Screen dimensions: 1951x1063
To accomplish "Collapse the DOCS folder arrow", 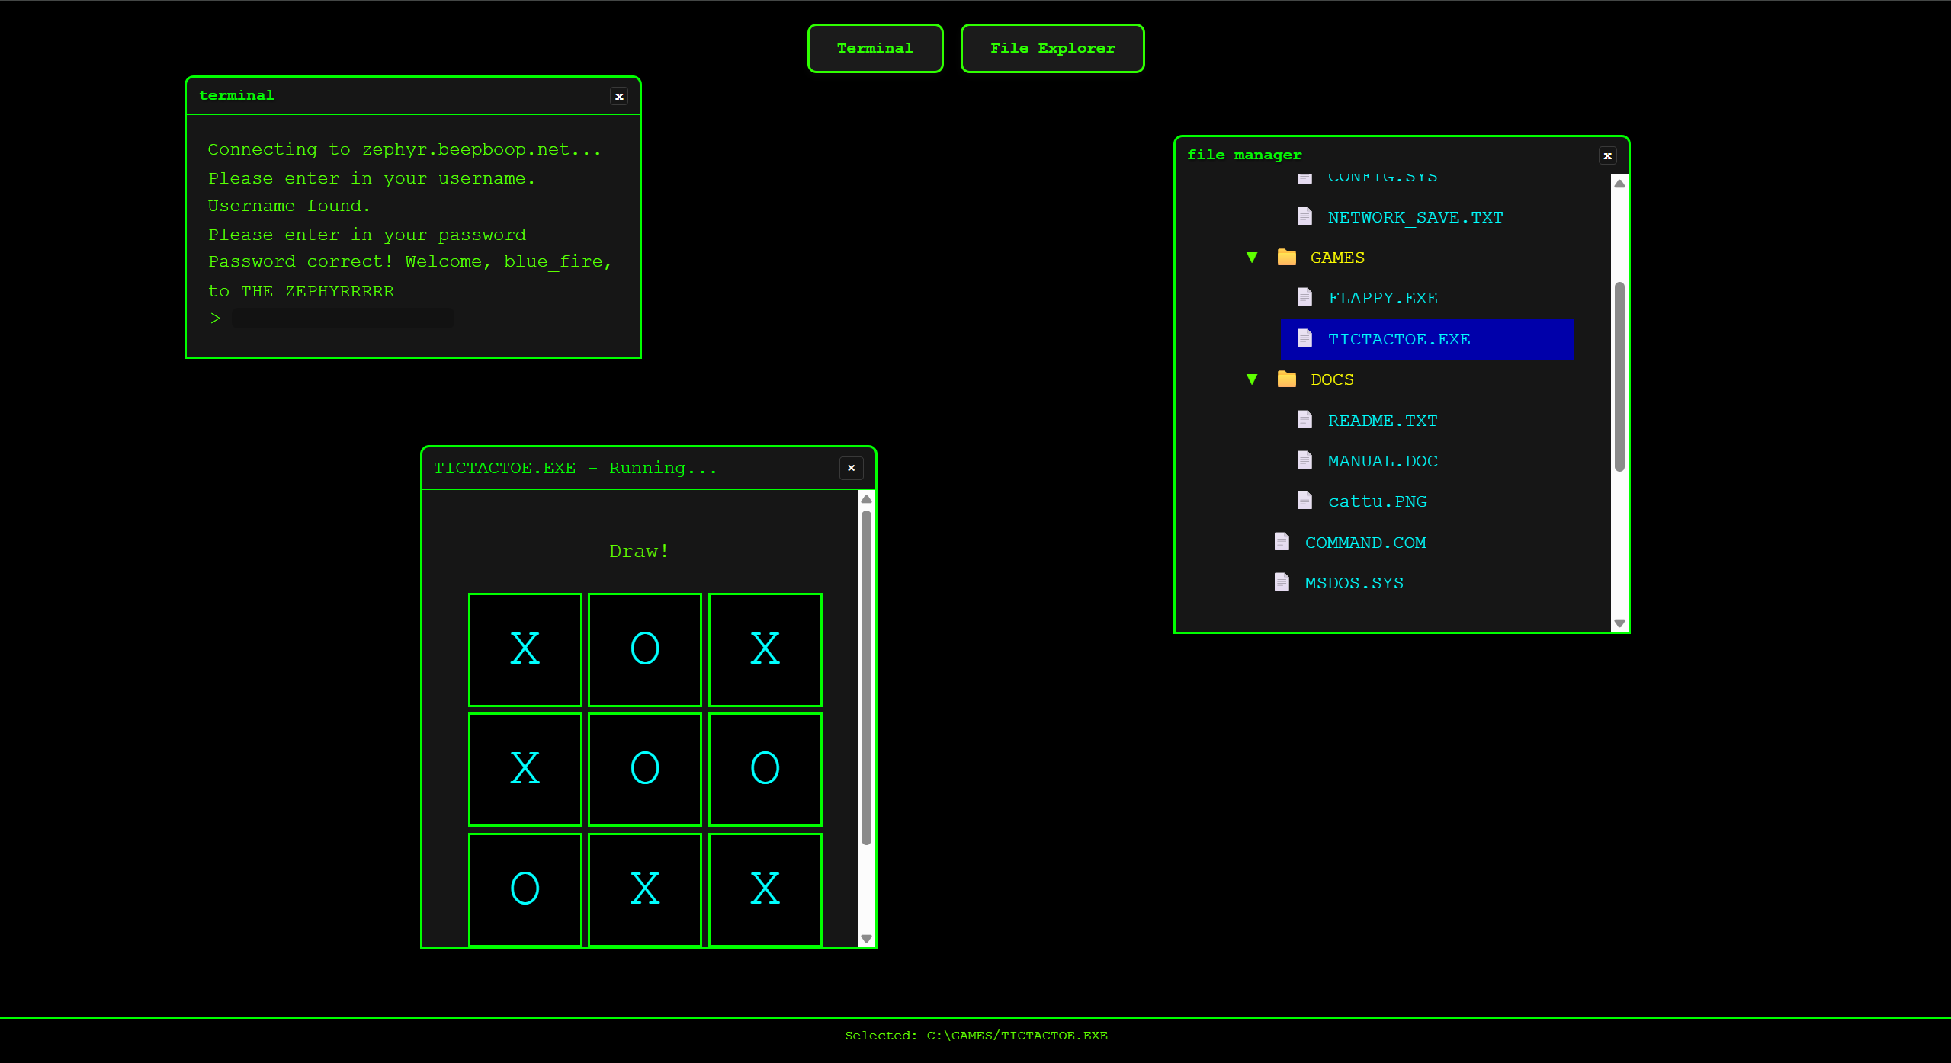I will point(1251,379).
